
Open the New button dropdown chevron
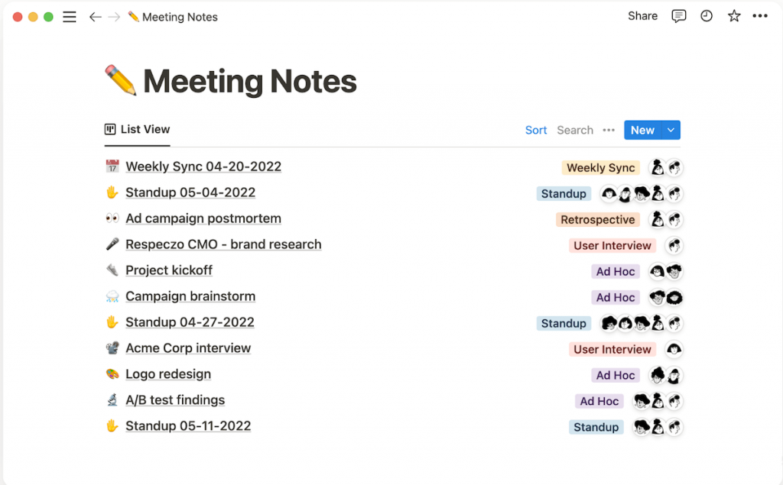pyautogui.click(x=669, y=130)
